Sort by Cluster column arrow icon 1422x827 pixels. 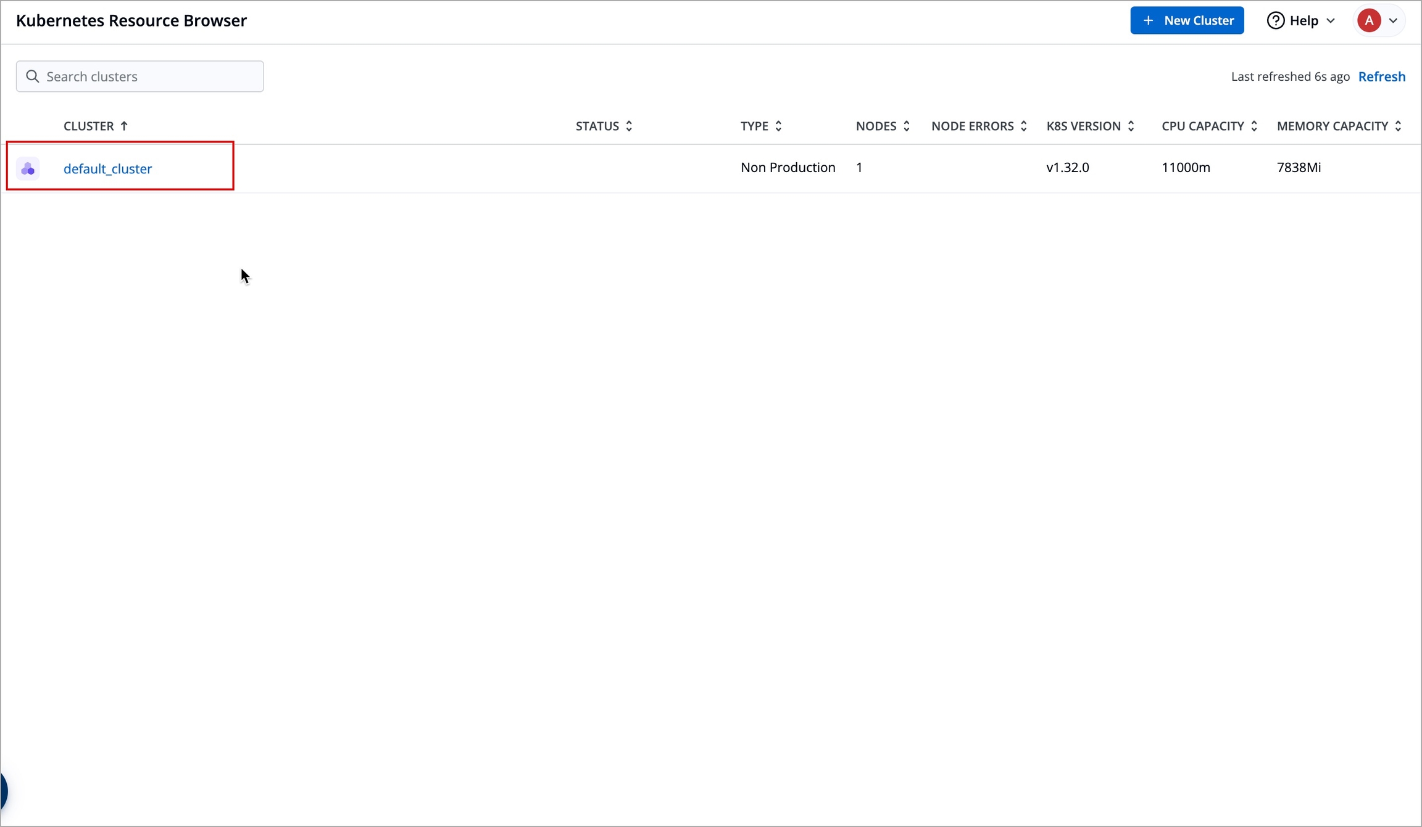click(x=124, y=126)
